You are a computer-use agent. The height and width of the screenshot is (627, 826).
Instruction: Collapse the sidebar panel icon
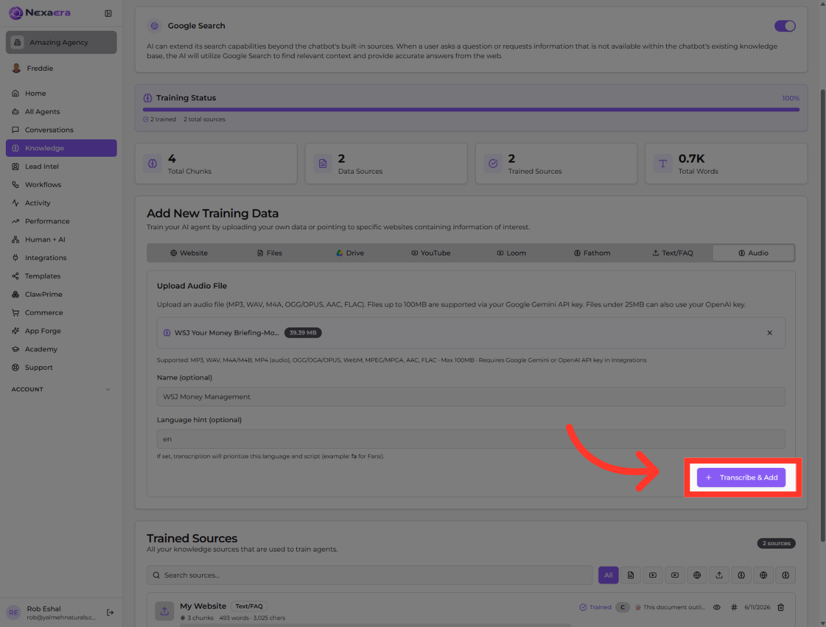click(x=108, y=13)
